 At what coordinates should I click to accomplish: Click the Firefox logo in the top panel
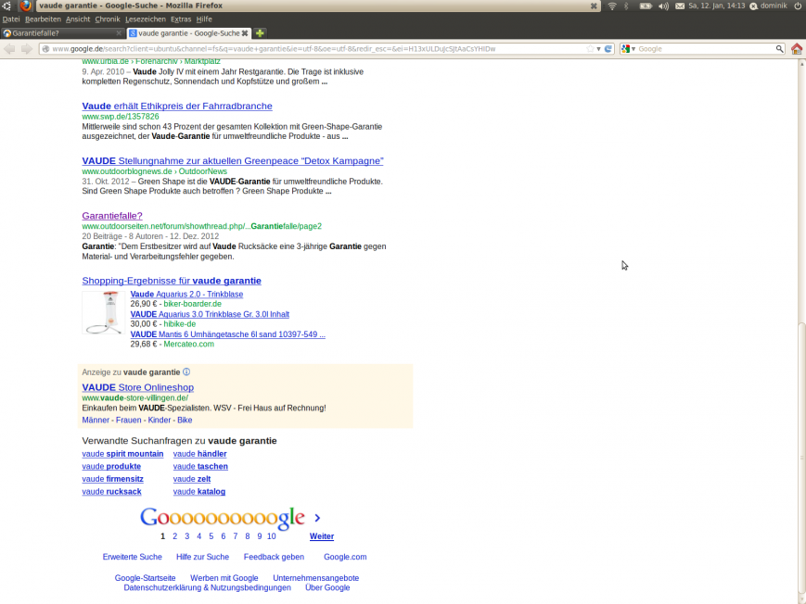pos(26,6)
